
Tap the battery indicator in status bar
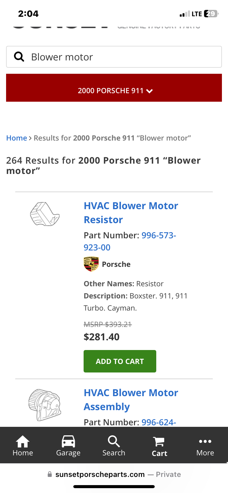[x=211, y=14]
